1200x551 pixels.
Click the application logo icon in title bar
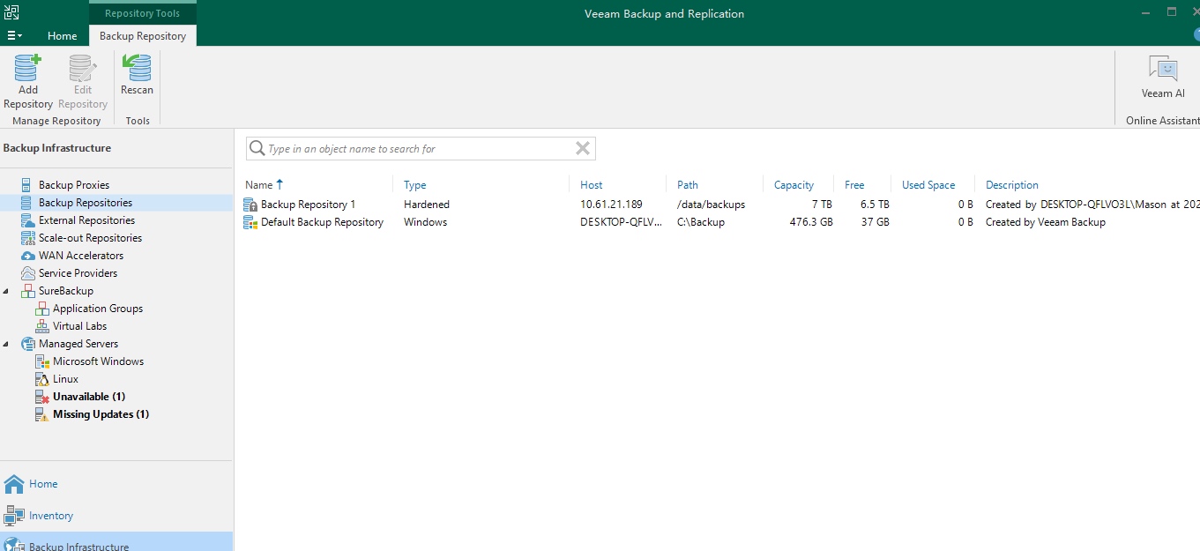[11, 11]
